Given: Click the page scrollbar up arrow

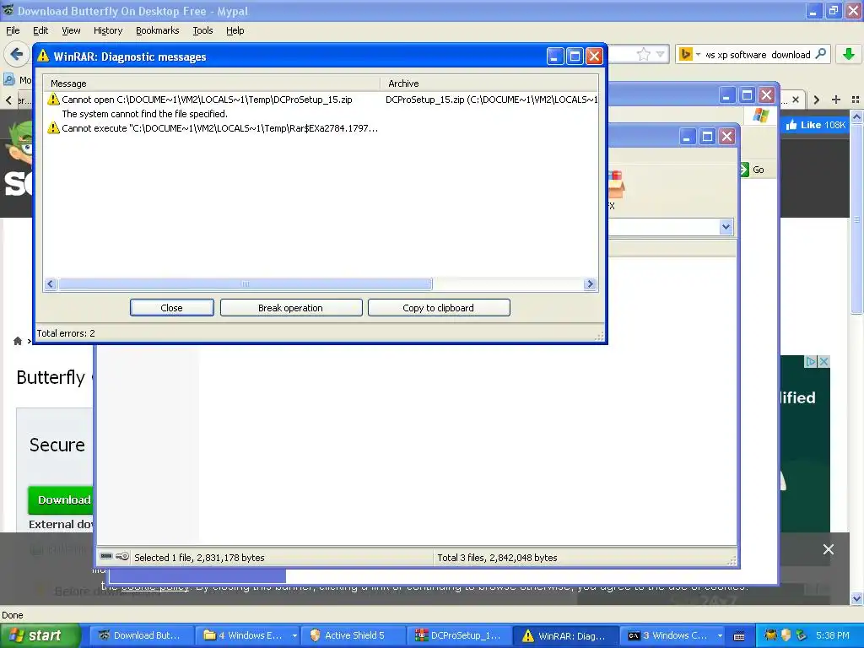Looking at the screenshot, I should 857,116.
